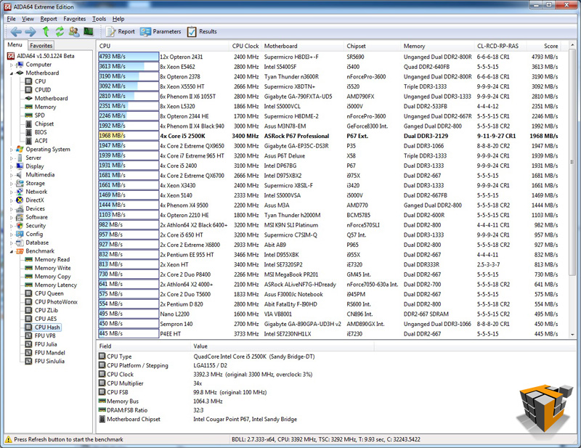Expand the Network tree node

tap(12, 192)
